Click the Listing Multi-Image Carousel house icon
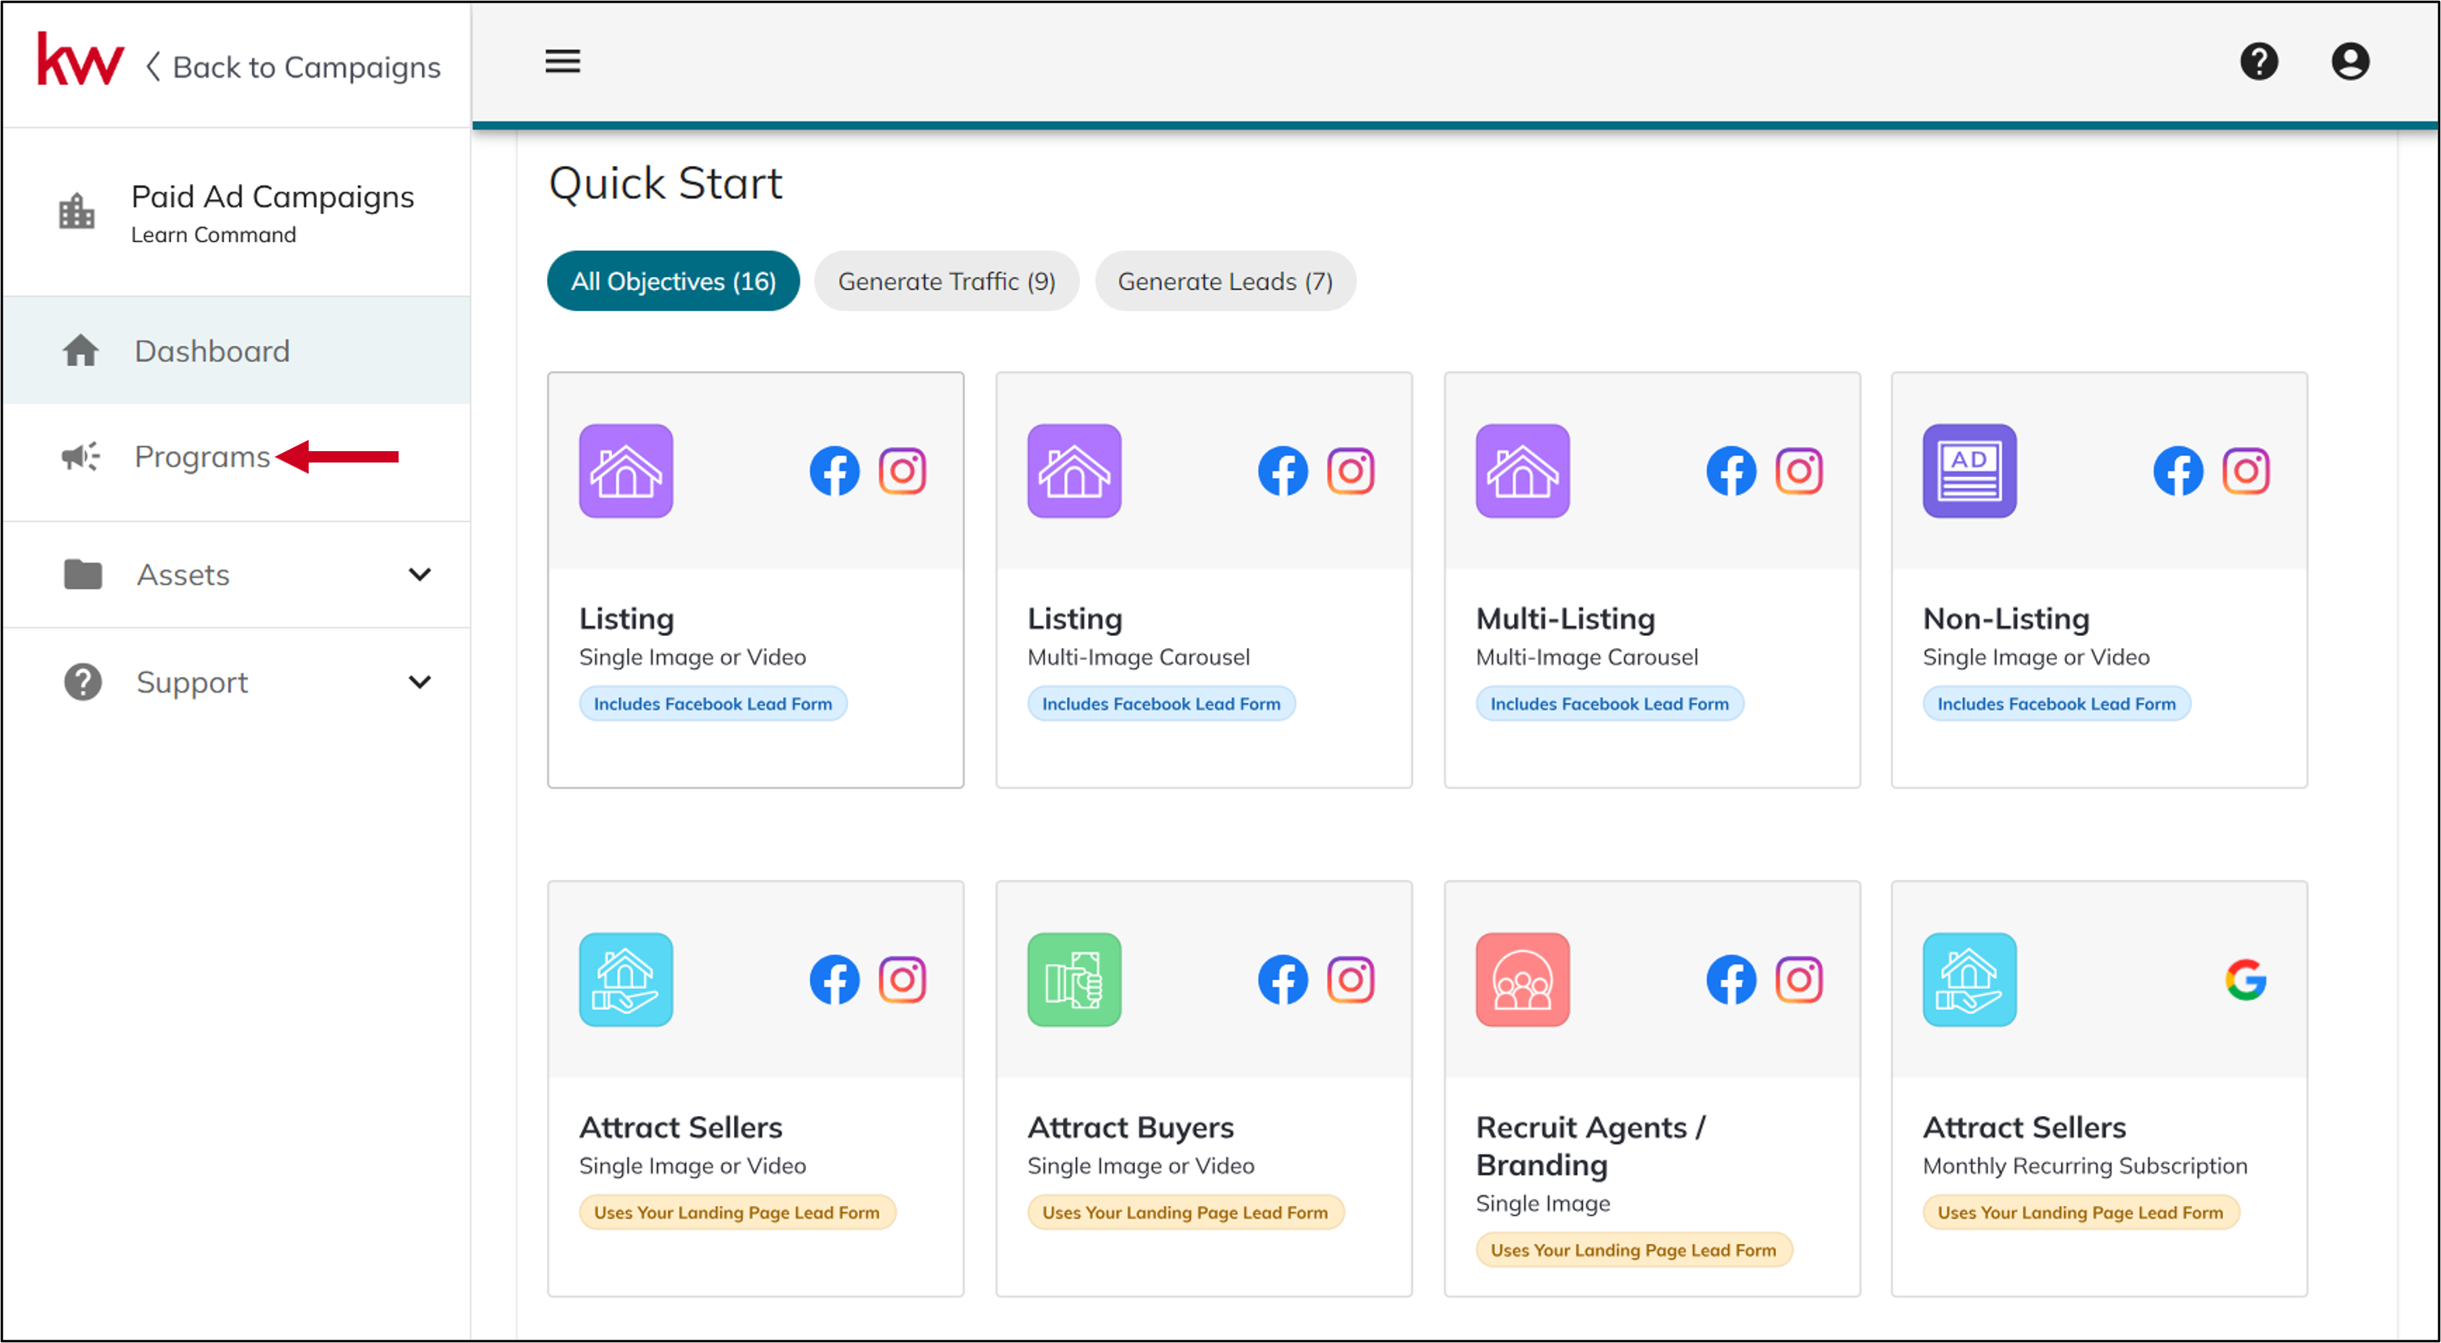This screenshot has width=2441, height=1343. click(x=1074, y=471)
